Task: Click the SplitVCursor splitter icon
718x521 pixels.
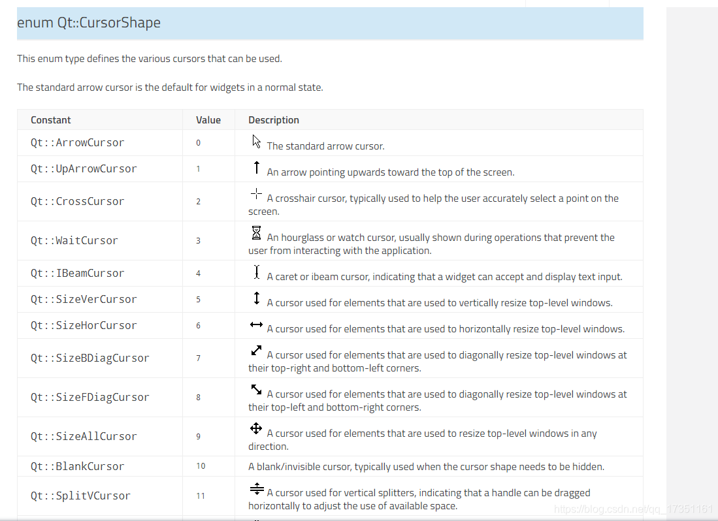Action: 257,489
